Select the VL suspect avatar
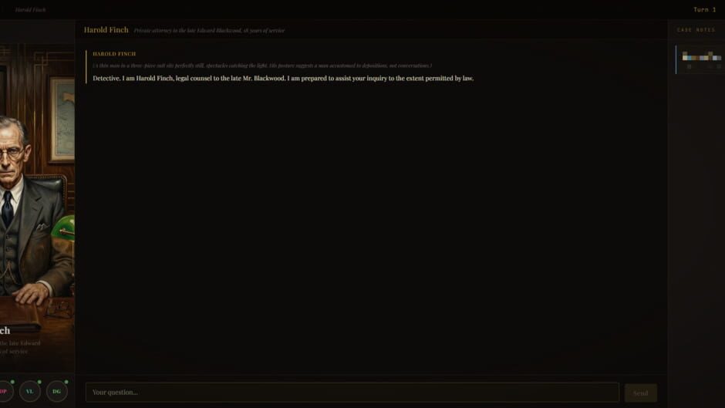 29,391
